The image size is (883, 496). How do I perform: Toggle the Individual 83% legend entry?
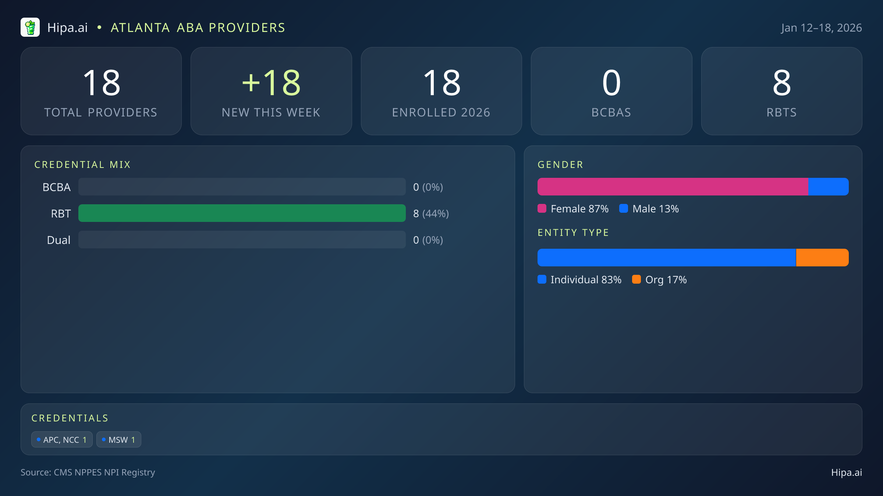pos(579,280)
